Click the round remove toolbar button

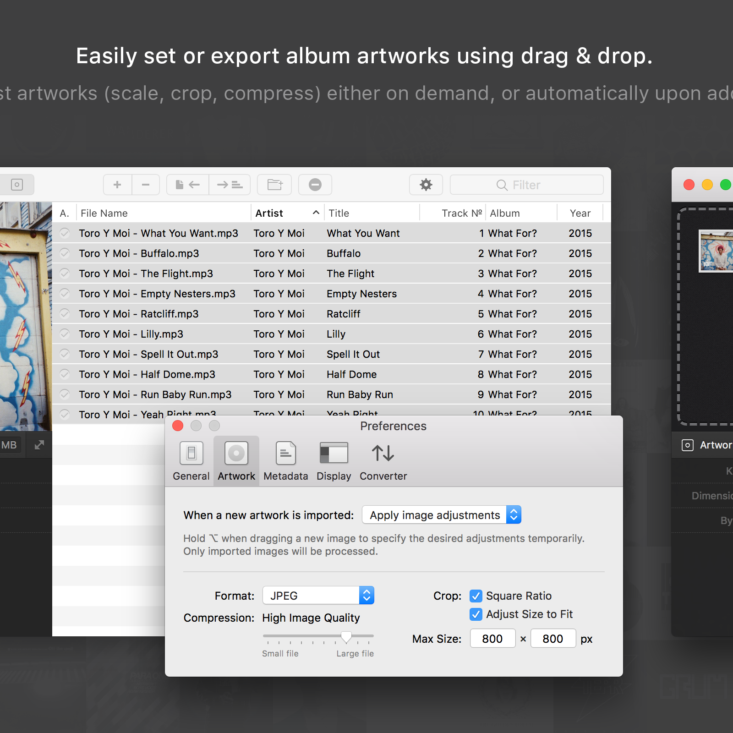coord(315,185)
